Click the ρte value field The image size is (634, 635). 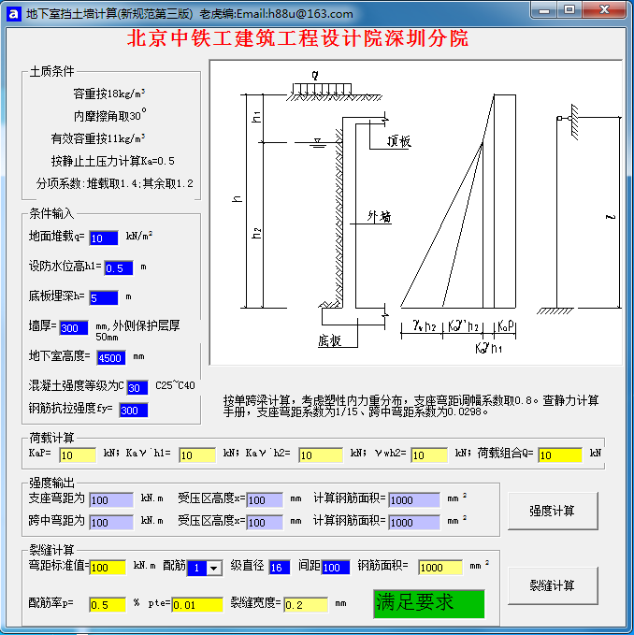click(197, 605)
